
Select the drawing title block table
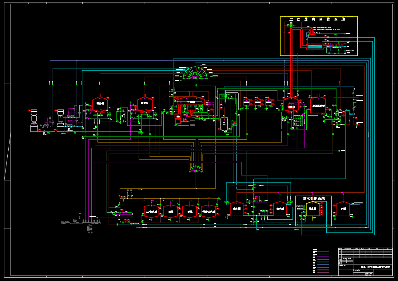pos(365,262)
